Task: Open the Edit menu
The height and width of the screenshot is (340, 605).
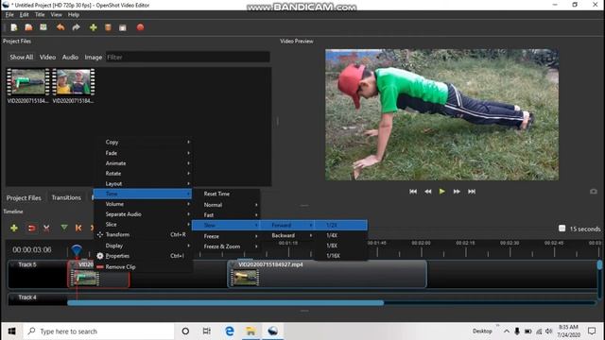Action: pos(25,15)
